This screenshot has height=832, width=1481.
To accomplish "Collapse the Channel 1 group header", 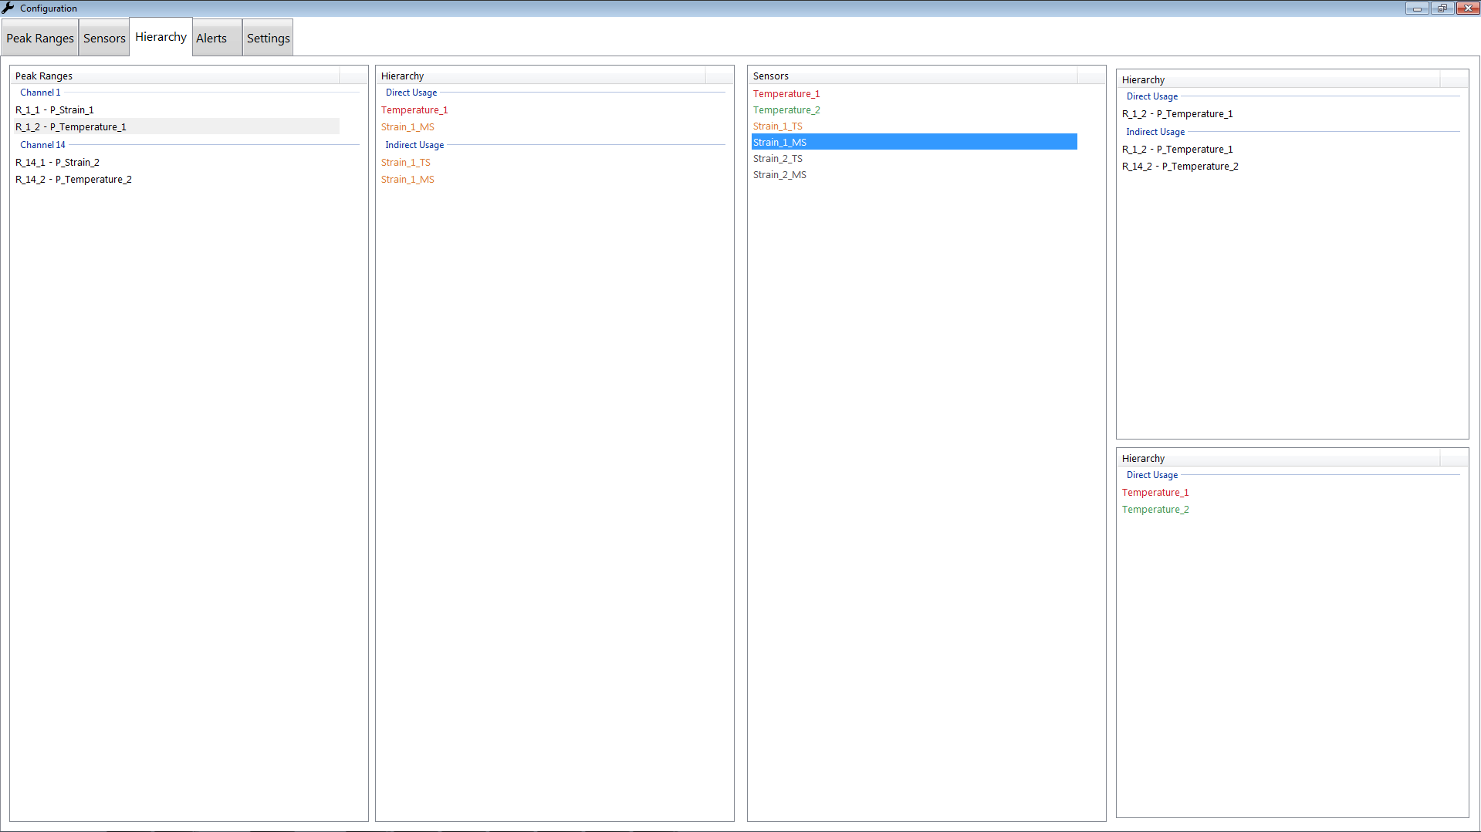I will (x=40, y=93).
